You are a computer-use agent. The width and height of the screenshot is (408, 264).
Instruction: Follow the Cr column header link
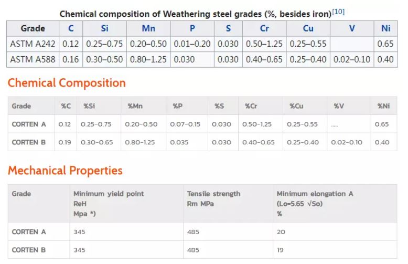[x=264, y=28]
